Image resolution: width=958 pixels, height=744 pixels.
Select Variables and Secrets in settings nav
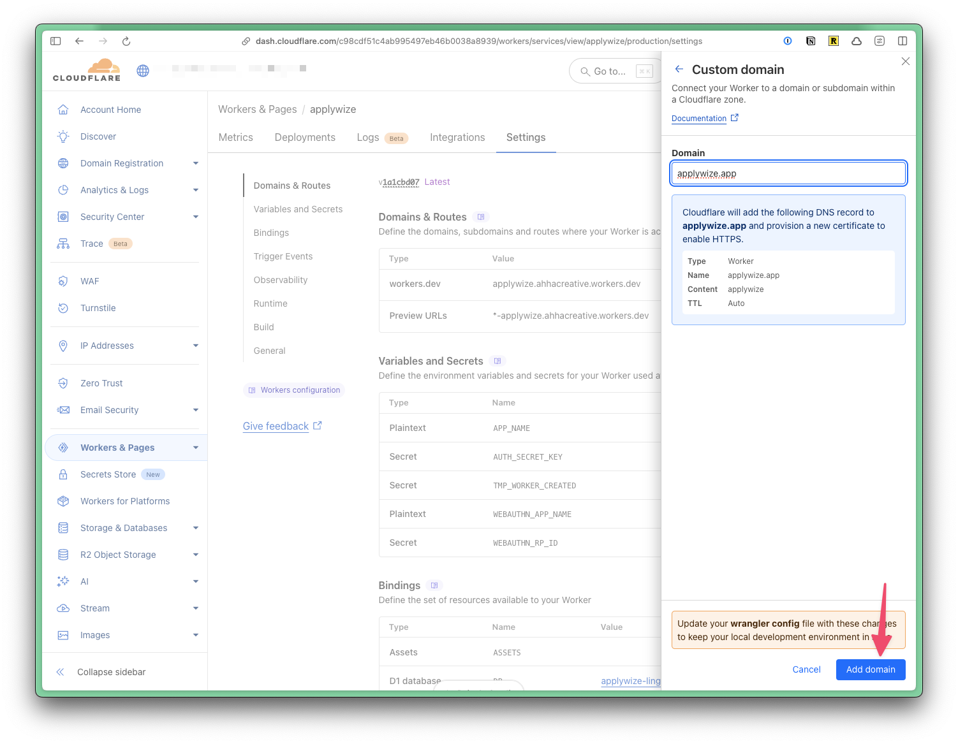point(298,209)
